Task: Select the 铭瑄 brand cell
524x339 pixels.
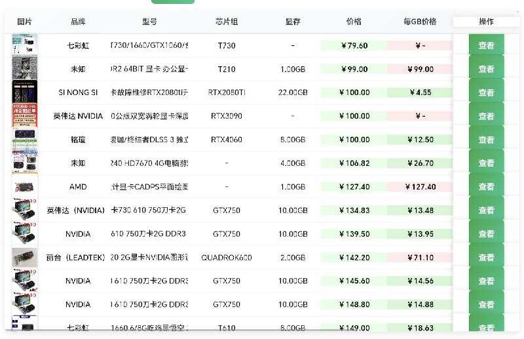Action: click(78, 140)
